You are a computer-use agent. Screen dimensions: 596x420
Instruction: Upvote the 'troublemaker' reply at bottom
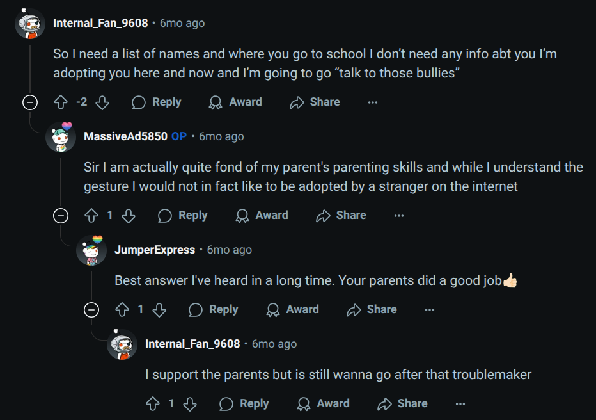tap(153, 404)
